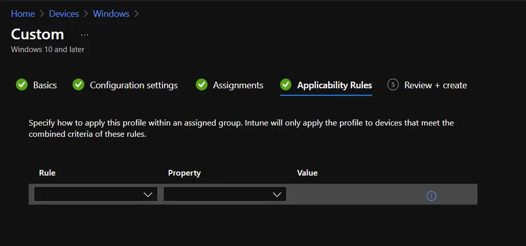Viewport: 526px width, 246px height.
Task: Open the Rule dropdown box
Action: point(96,194)
